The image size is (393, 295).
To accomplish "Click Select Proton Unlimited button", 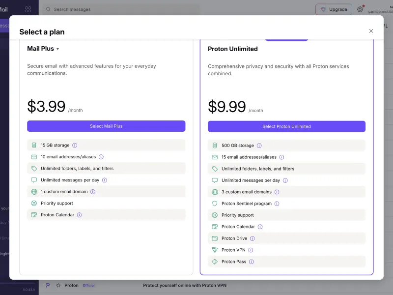I will [x=286, y=126].
